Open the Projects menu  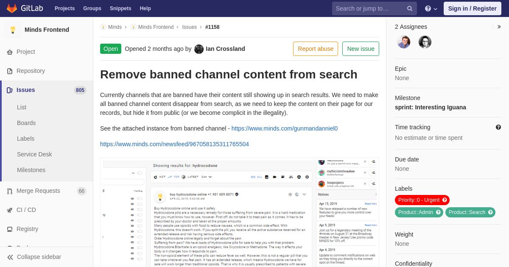(64, 8)
